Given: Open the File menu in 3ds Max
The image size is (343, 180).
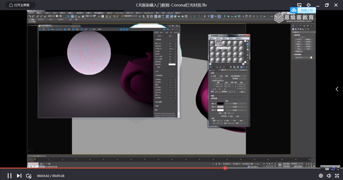Looking at the screenshot, I should (x=31, y=13).
